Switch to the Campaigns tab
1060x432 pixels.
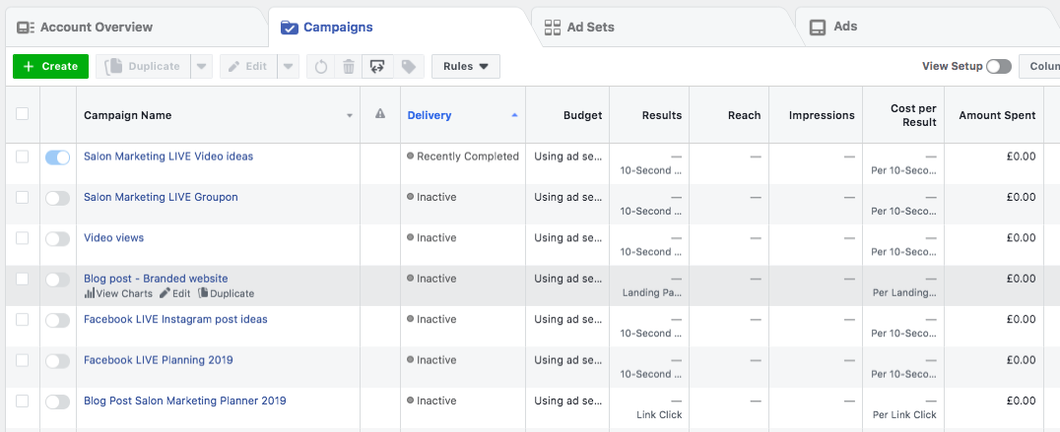(x=327, y=27)
